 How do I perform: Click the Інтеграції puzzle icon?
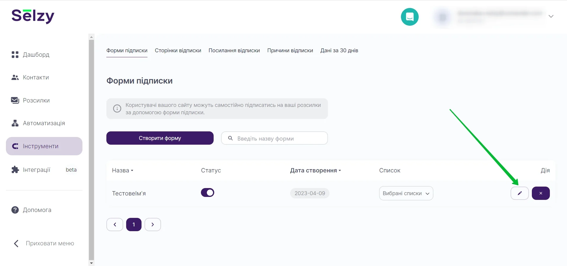tap(15, 169)
